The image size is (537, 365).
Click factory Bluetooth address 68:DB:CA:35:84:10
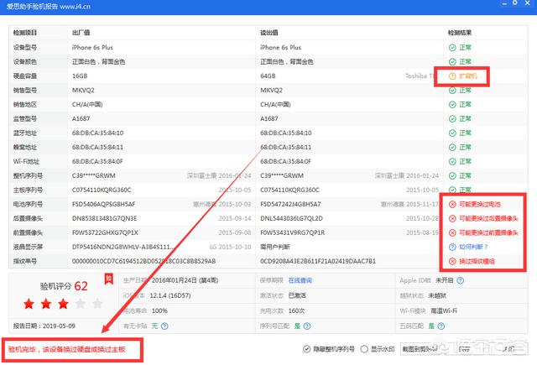(97, 133)
